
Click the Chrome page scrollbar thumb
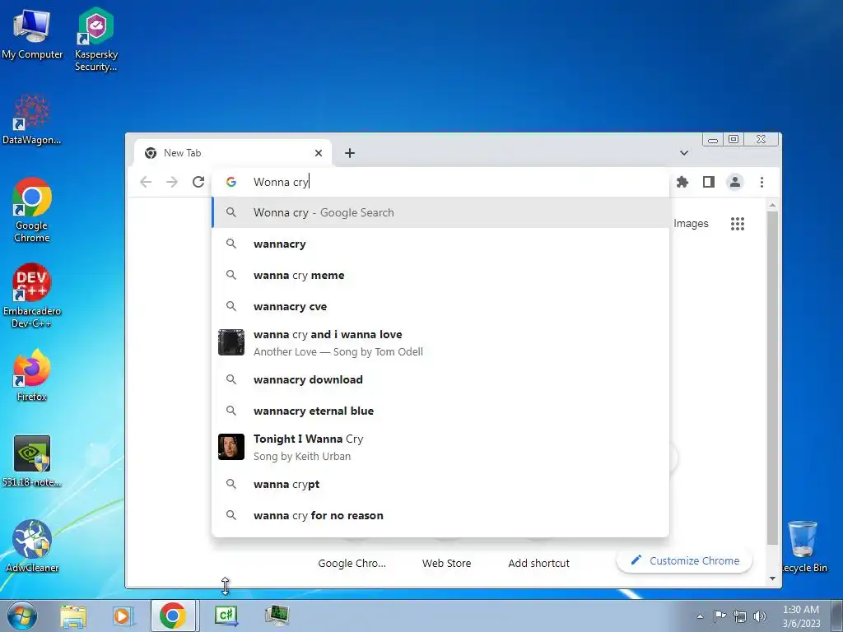click(772, 379)
